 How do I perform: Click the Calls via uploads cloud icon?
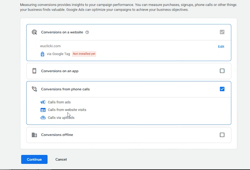[x=43, y=118]
